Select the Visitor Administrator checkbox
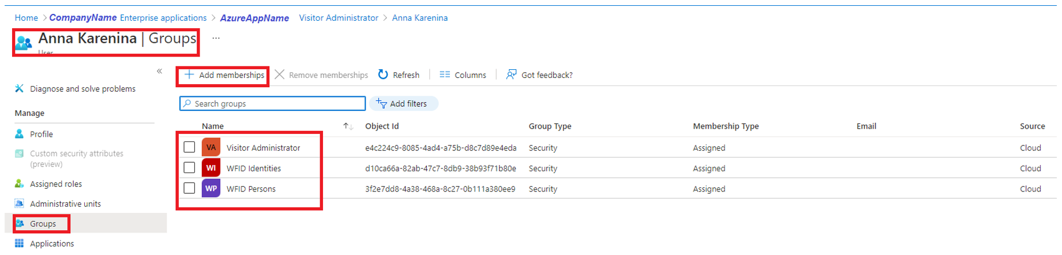The width and height of the screenshot is (1062, 255). pyautogui.click(x=189, y=147)
